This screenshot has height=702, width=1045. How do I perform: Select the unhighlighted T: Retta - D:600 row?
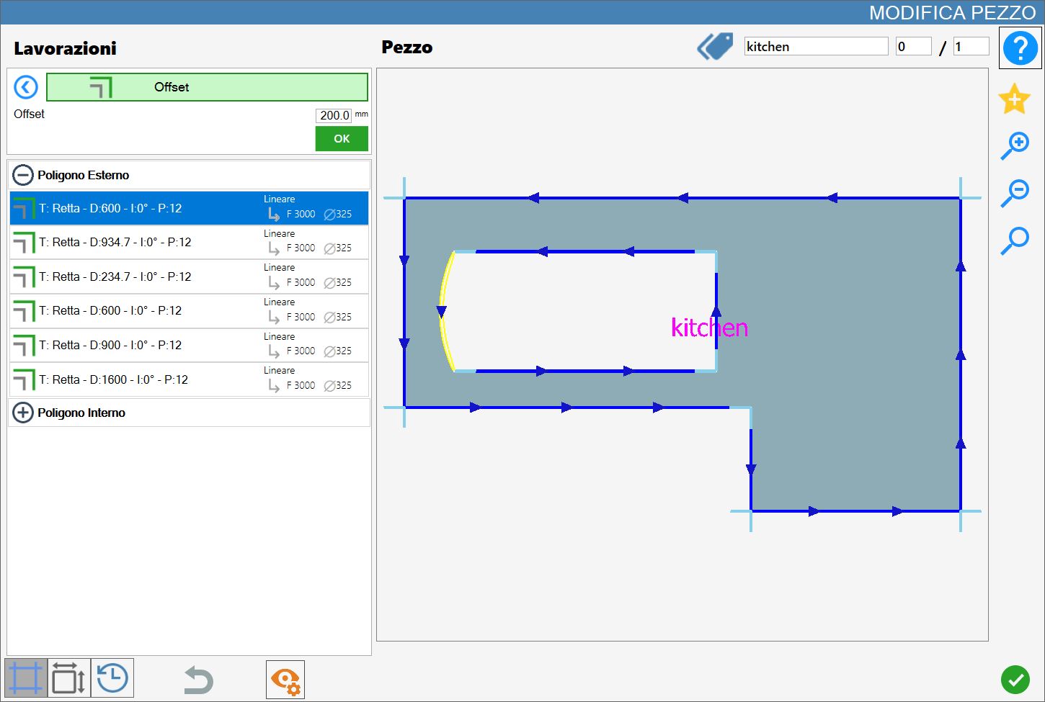click(x=189, y=311)
